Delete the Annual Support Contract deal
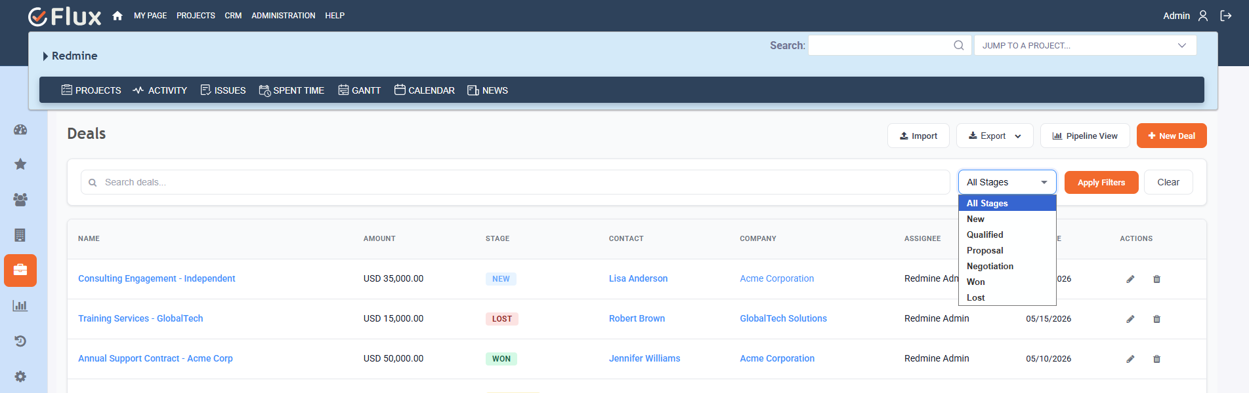 coord(1157,359)
